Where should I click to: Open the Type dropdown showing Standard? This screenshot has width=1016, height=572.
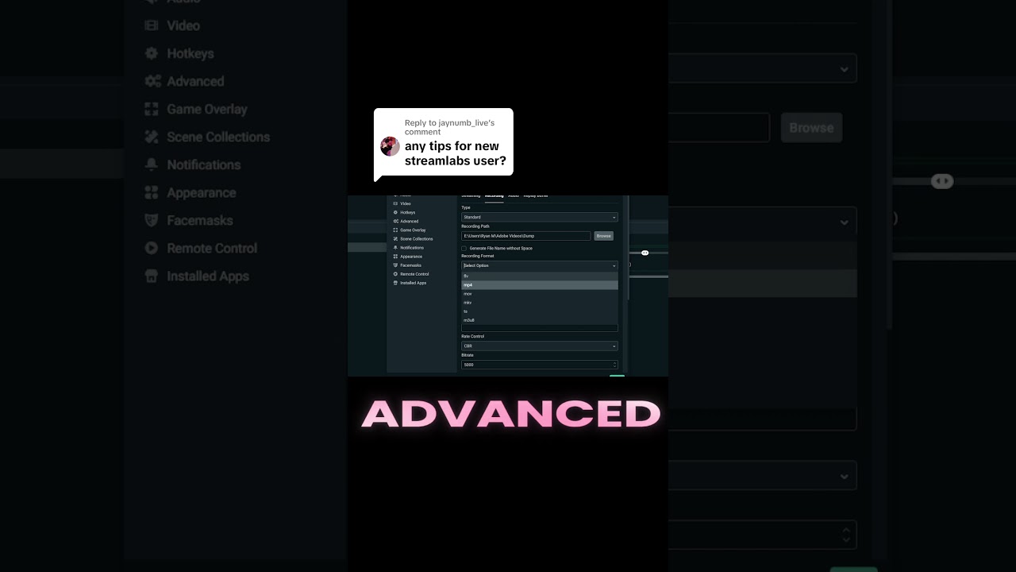coord(540,217)
